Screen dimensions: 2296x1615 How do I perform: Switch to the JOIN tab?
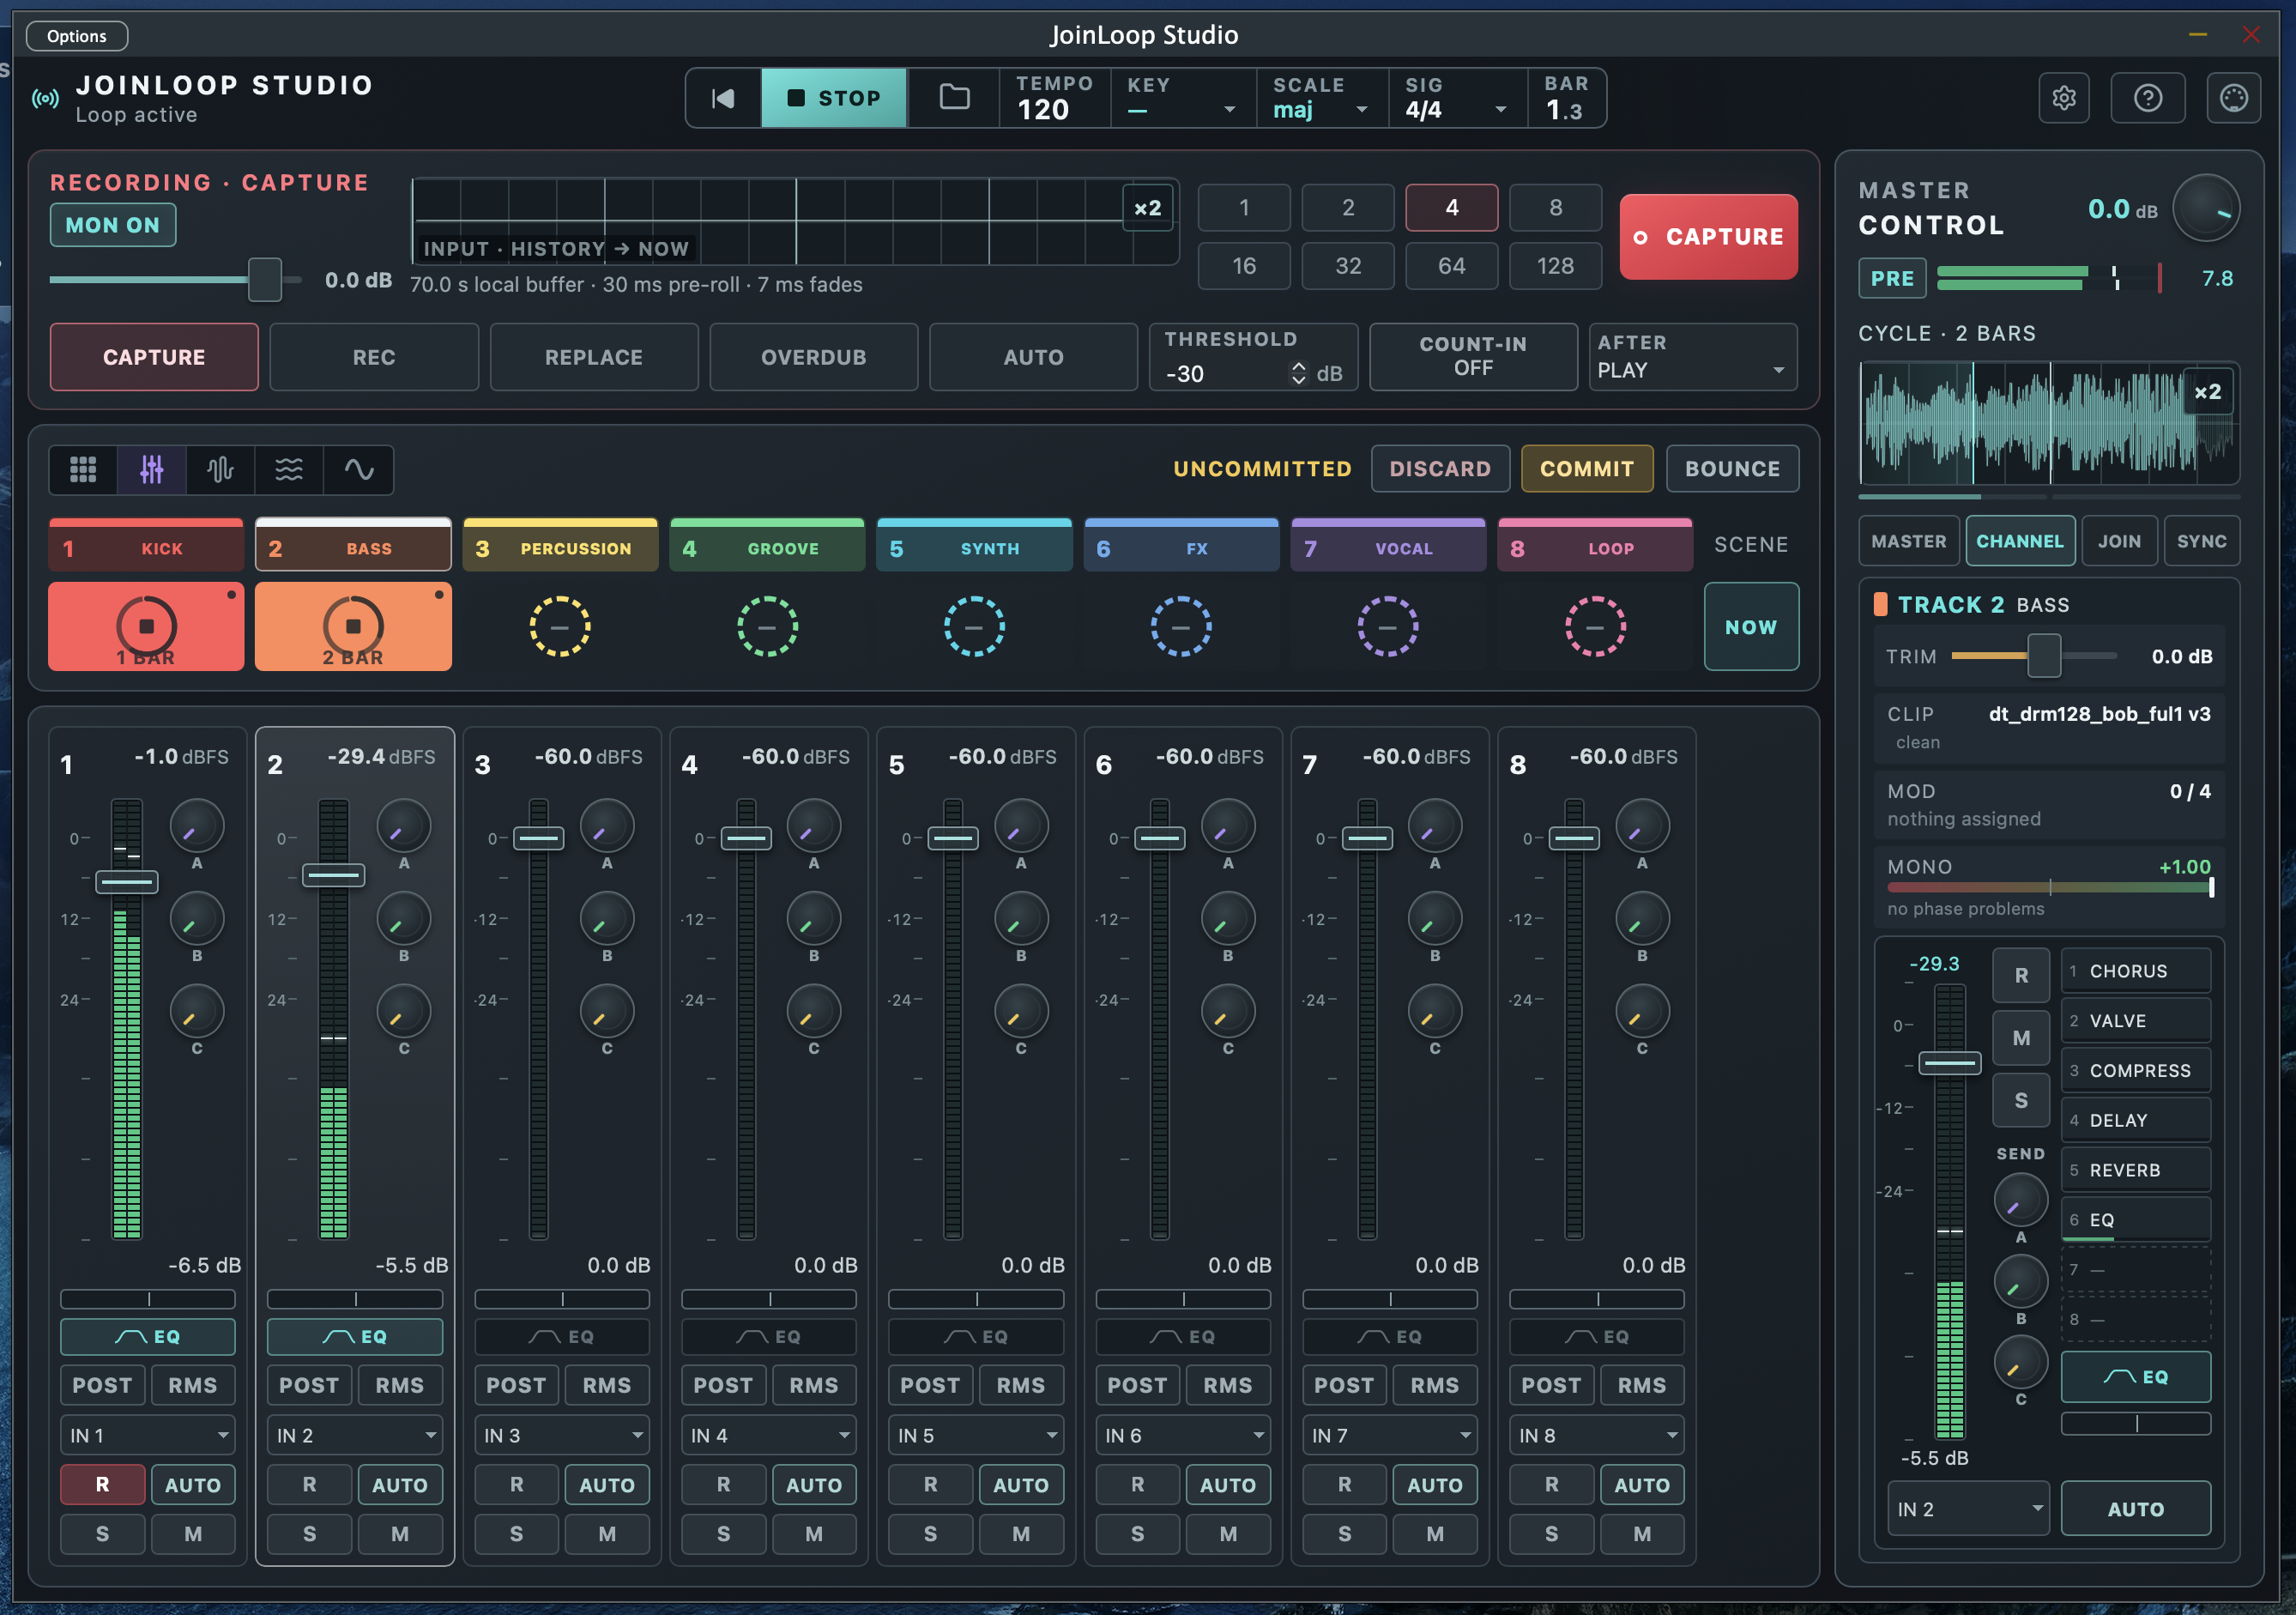2119,541
